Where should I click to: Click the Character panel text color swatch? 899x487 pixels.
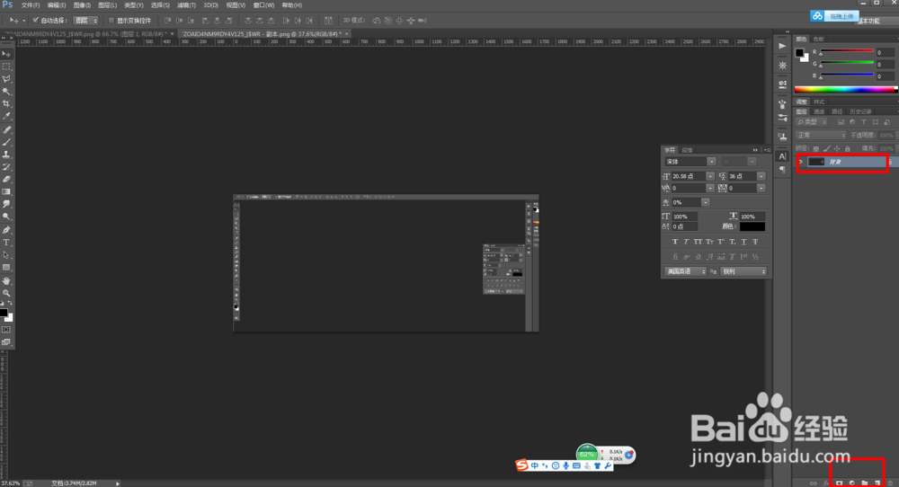click(x=752, y=227)
